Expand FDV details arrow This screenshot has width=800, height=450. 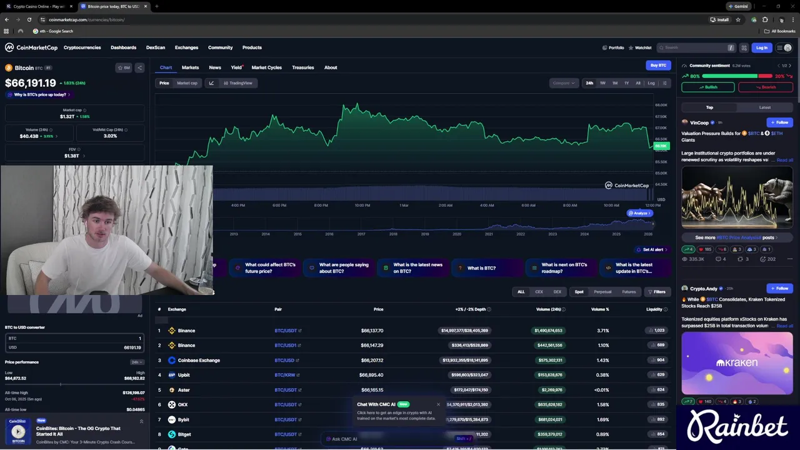[x=83, y=156]
